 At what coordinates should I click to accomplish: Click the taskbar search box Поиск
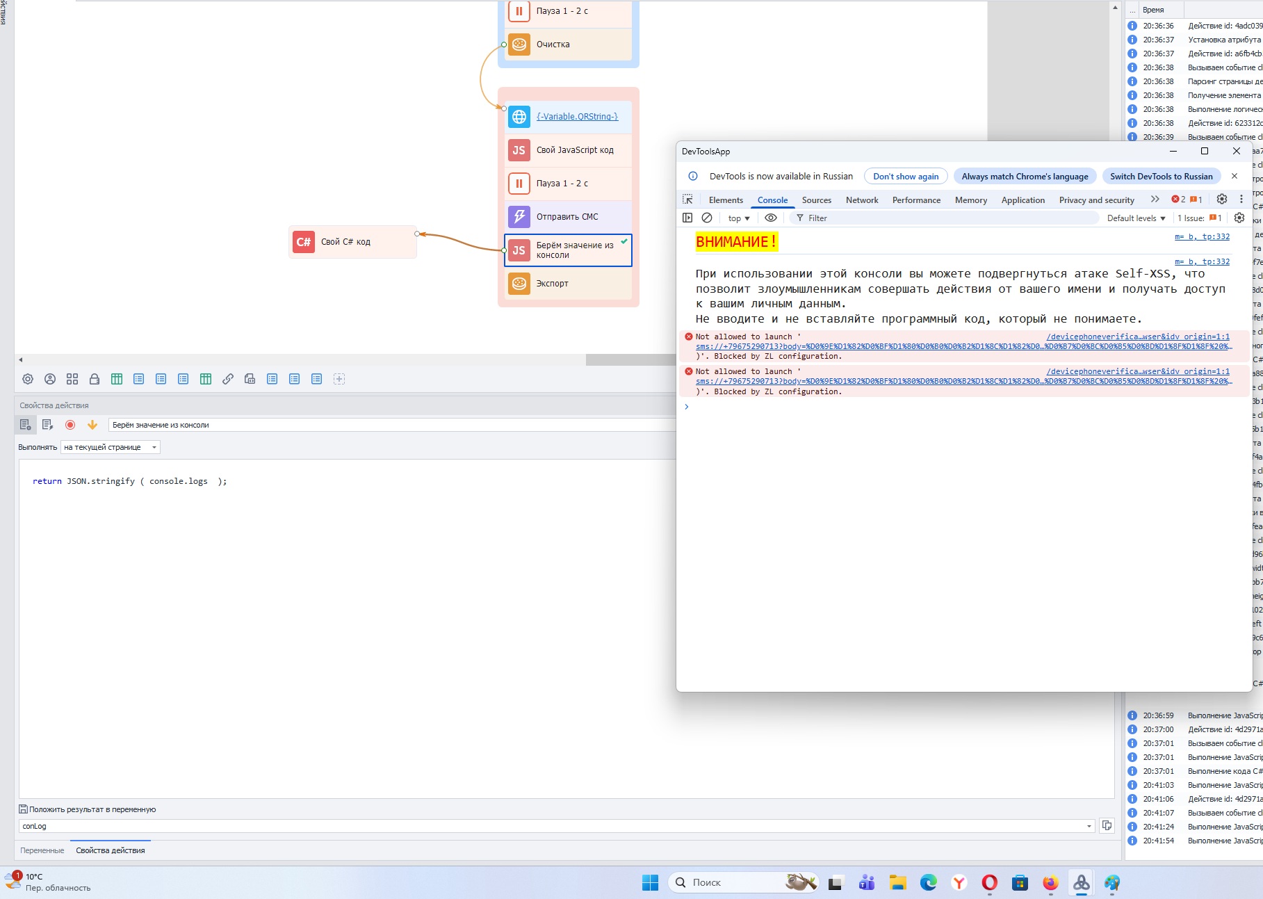743,882
